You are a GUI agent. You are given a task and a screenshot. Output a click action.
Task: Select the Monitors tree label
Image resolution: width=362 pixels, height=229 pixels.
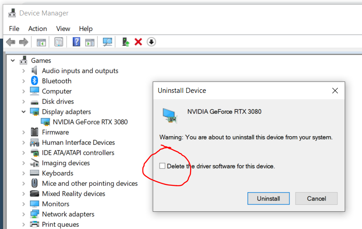[56, 204]
